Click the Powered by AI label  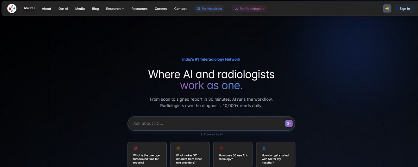211,134
